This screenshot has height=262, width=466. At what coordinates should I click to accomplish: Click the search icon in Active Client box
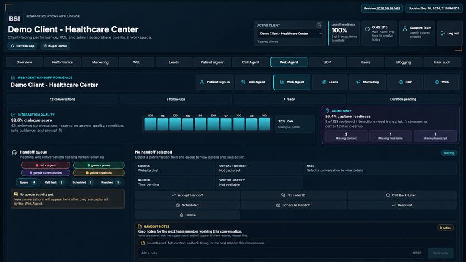[x=319, y=25]
